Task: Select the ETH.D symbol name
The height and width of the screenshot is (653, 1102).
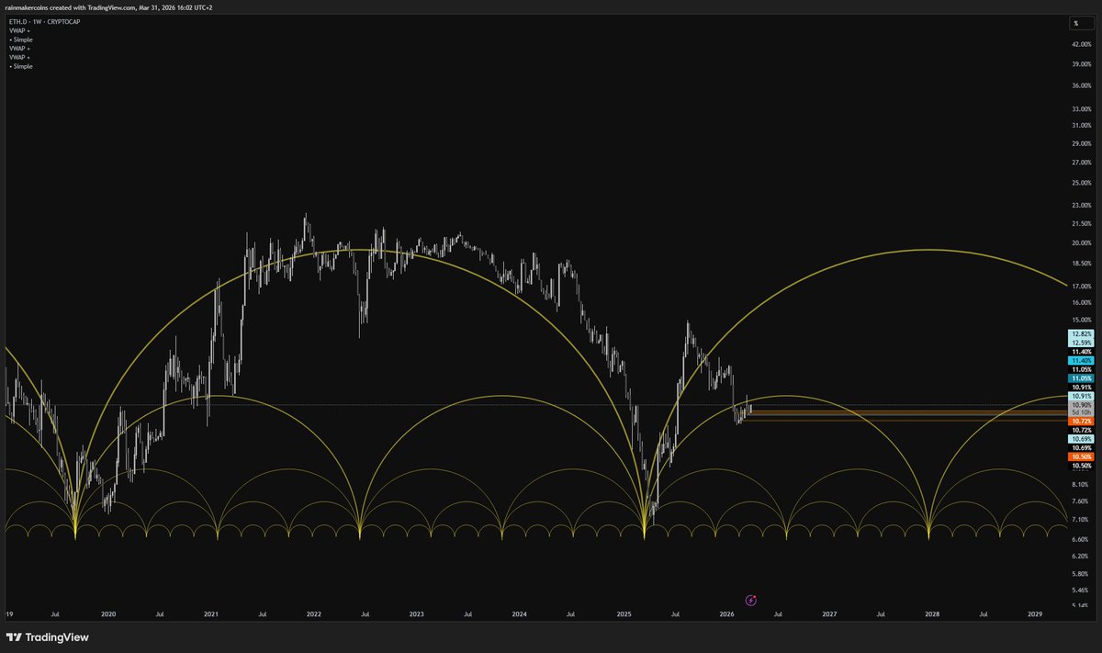Action: tap(17, 21)
